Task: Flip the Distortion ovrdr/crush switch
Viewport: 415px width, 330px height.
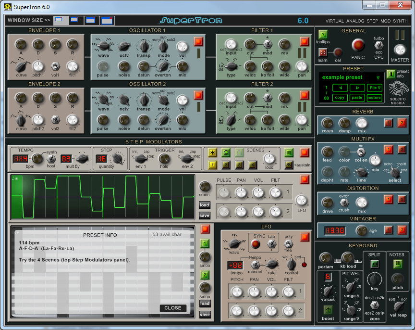Action: 344,203
